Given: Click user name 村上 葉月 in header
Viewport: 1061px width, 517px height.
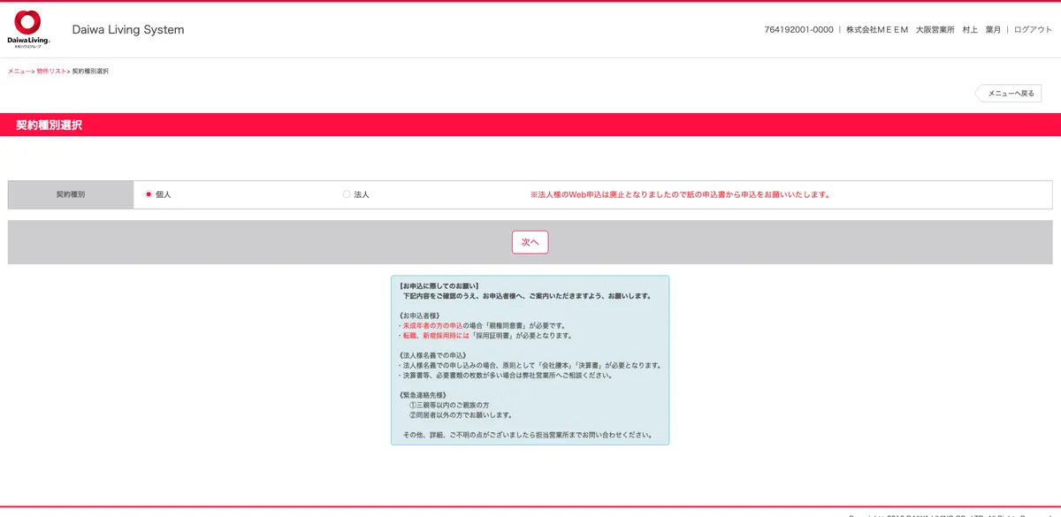Looking at the screenshot, I should (981, 30).
